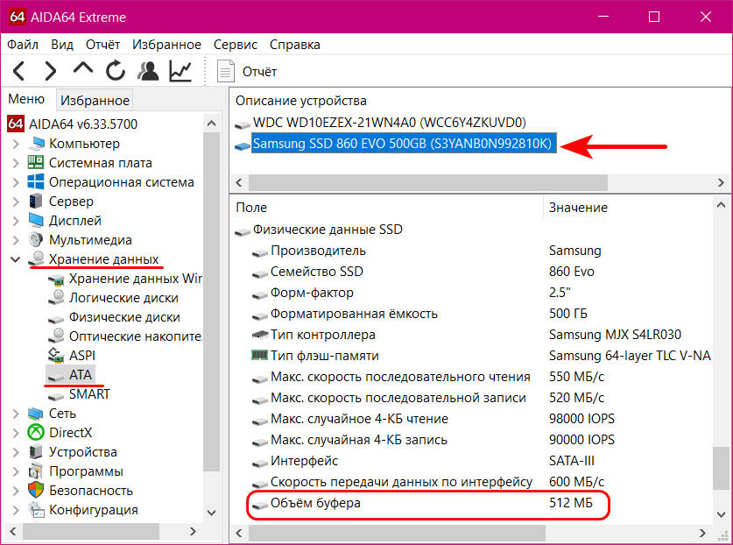Click the Отчёт label button in the toolbar
This screenshot has width=733, height=545.
259,72
